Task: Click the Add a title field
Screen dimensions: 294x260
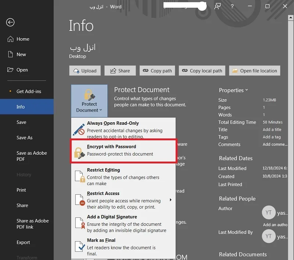Action: click(x=272, y=130)
